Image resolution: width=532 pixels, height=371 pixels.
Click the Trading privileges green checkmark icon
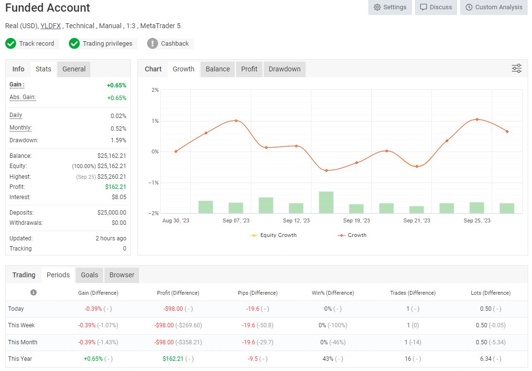[74, 43]
